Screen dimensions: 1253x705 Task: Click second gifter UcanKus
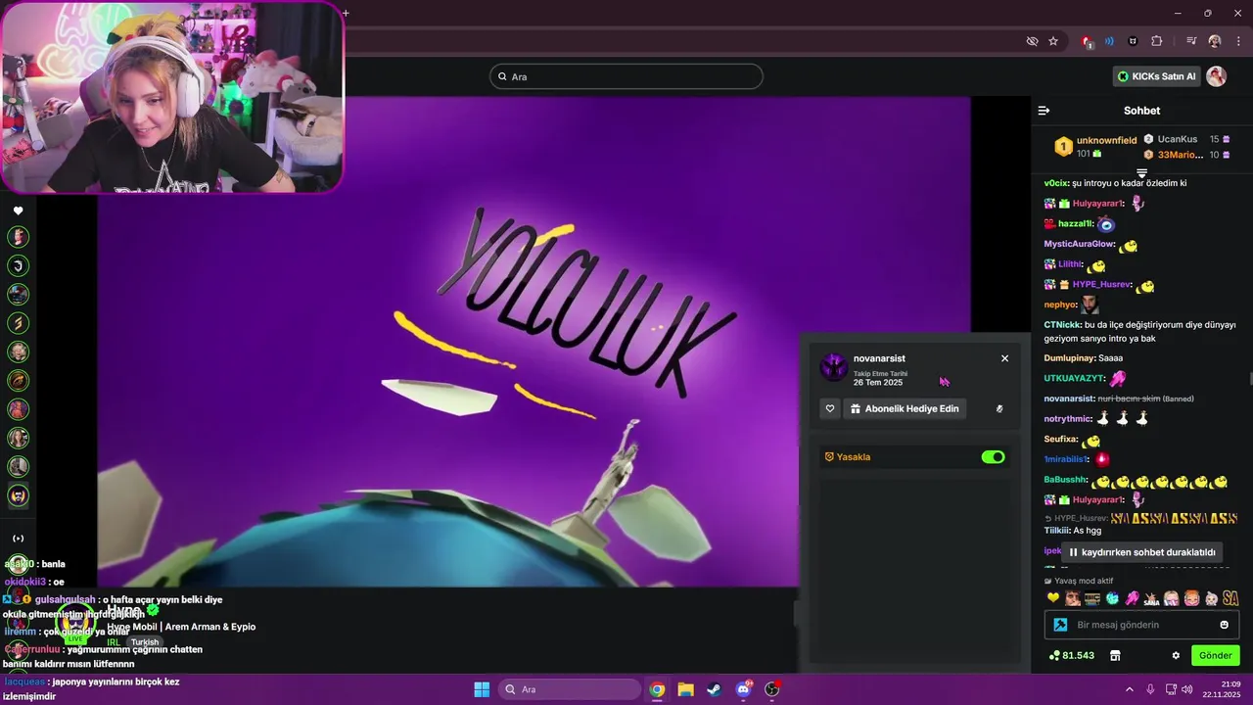pos(1178,139)
